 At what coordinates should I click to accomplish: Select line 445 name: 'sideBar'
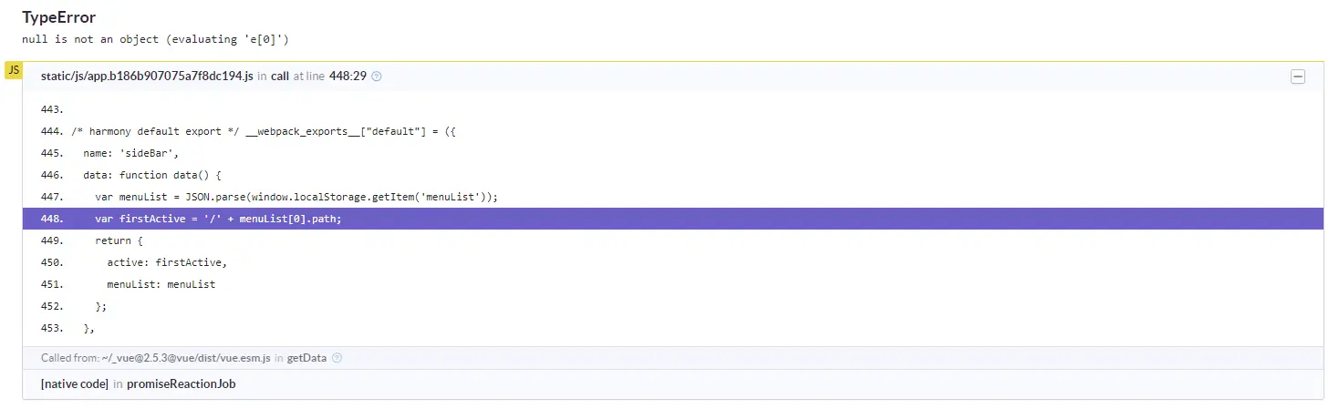coord(673,153)
